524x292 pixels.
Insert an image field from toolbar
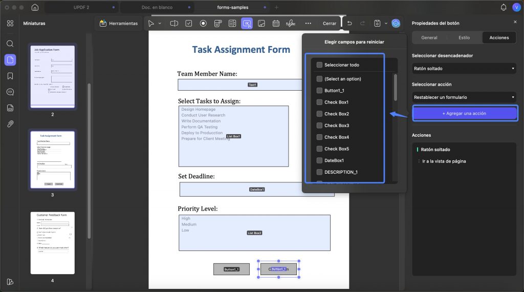coord(261,24)
